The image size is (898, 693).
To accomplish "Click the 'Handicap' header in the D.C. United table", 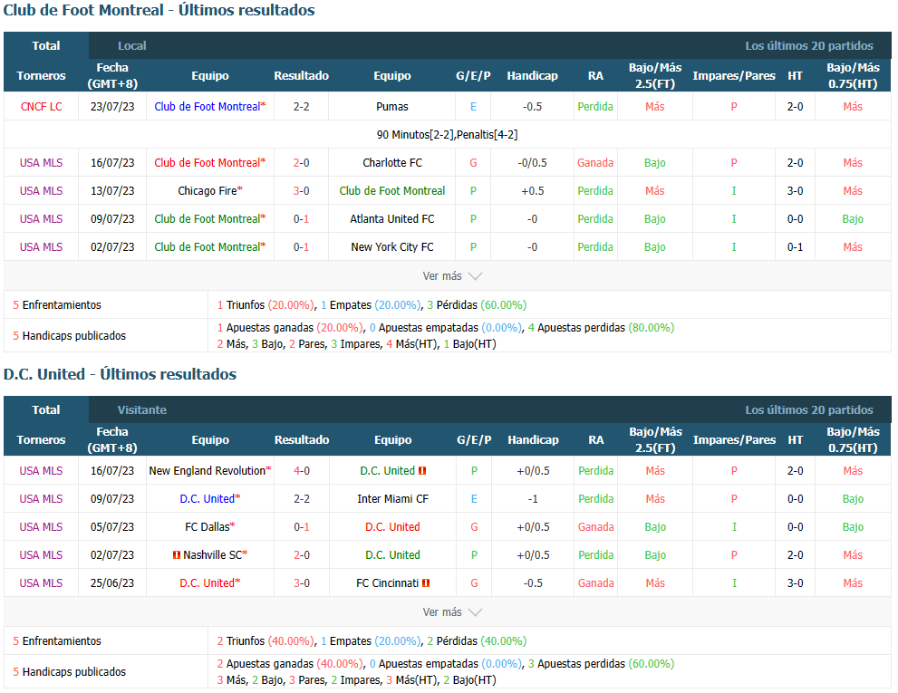I will [533, 440].
